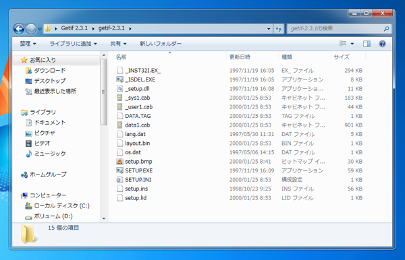
Task: Select the os.dat file icon
Action: coord(120,152)
